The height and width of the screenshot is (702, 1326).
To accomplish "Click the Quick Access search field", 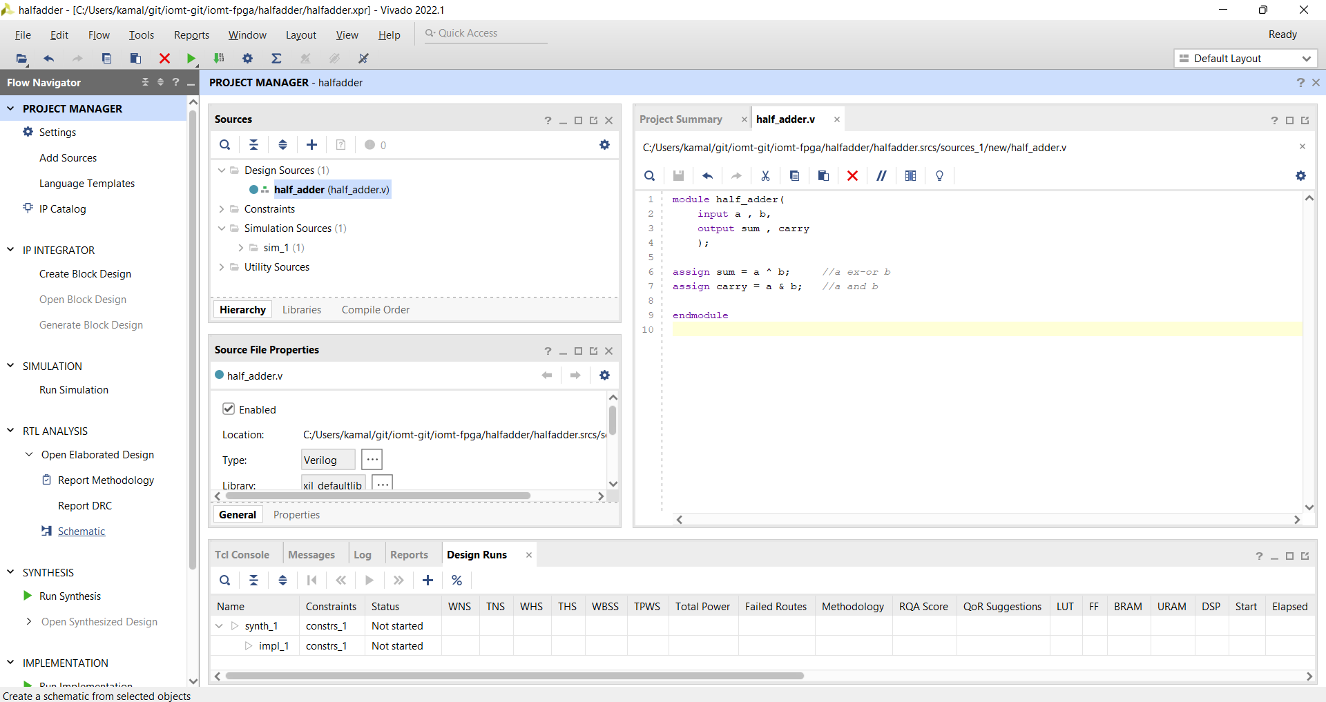I will pos(486,33).
